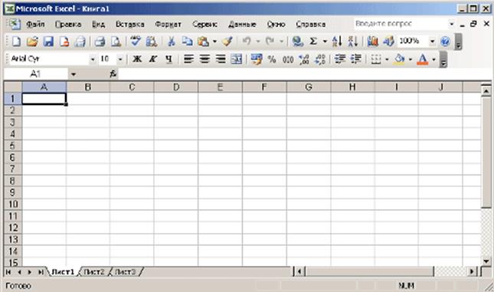Apply comma 000 style
The height and width of the screenshot is (292, 494).
288,59
